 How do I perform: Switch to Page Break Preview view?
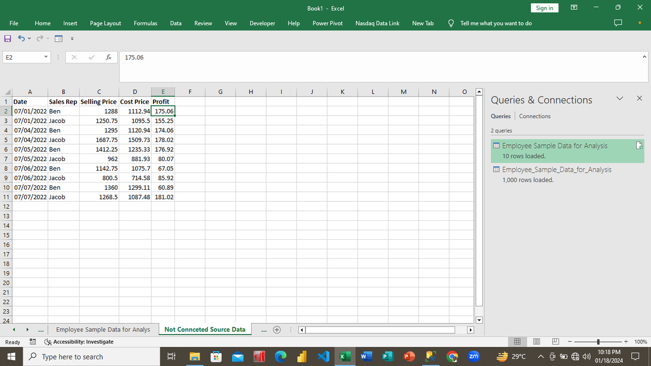point(554,342)
